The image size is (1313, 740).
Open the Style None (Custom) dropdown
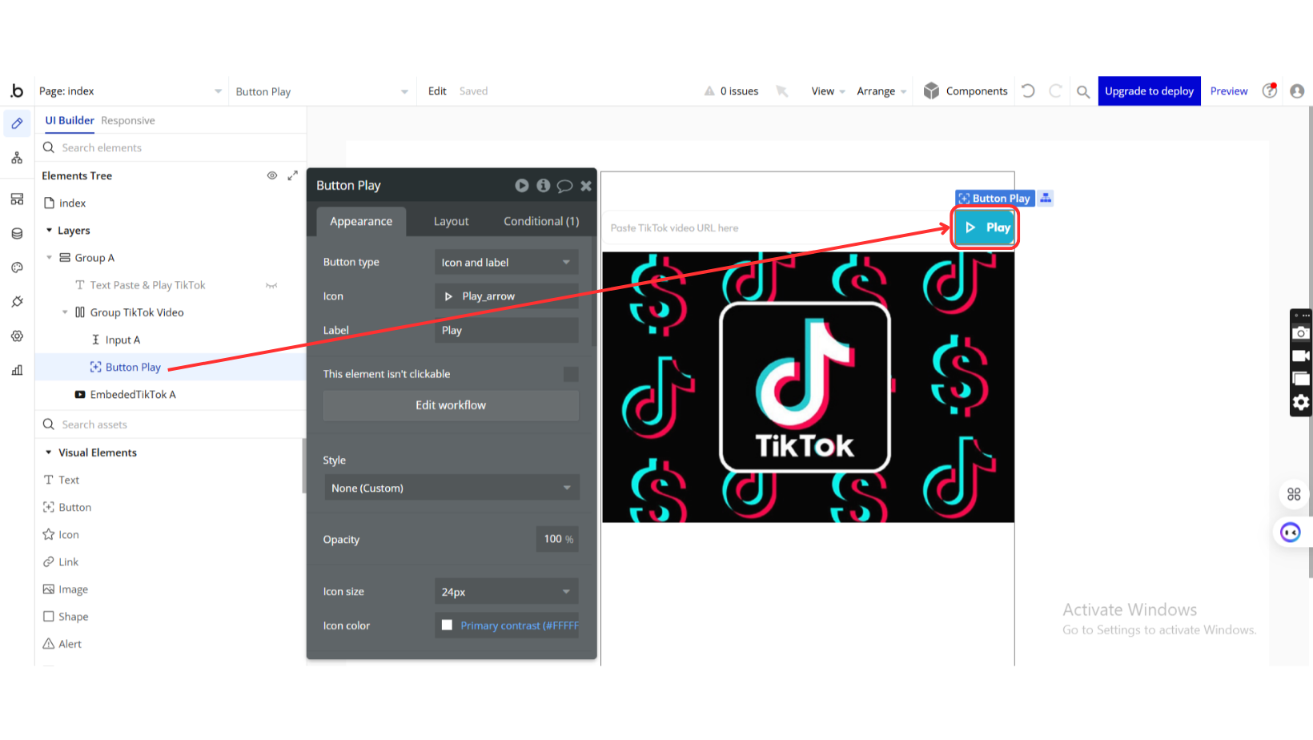pyautogui.click(x=452, y=488)
